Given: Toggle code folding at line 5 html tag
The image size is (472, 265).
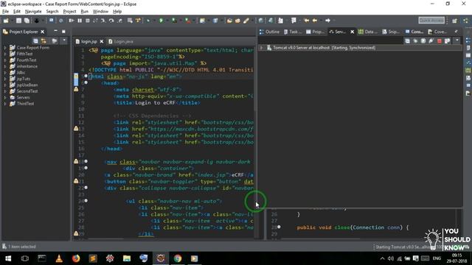Looking at the screenshot, I should (x=86, y=76).
